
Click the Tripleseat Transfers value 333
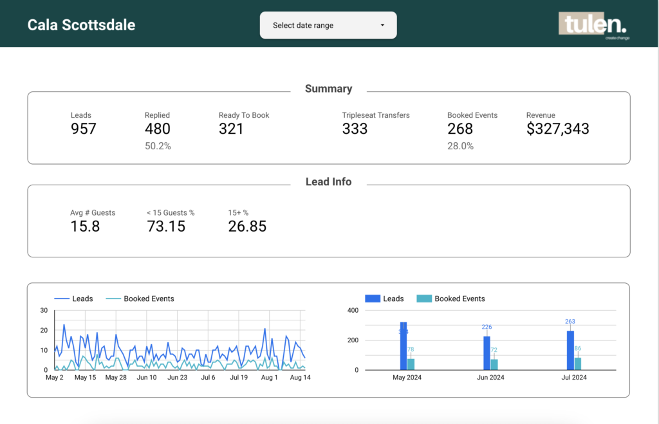point(355,129)
